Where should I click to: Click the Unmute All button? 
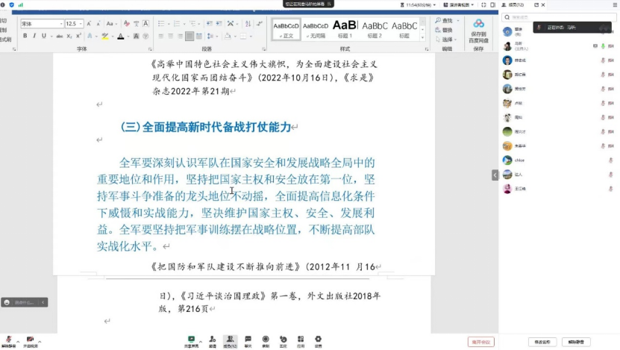coord(576,342)
